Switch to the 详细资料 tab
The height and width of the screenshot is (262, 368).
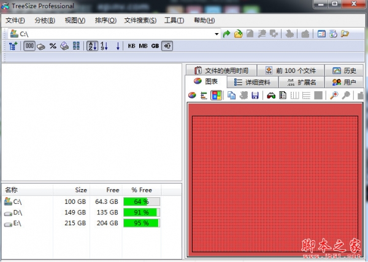click(252, 82)
